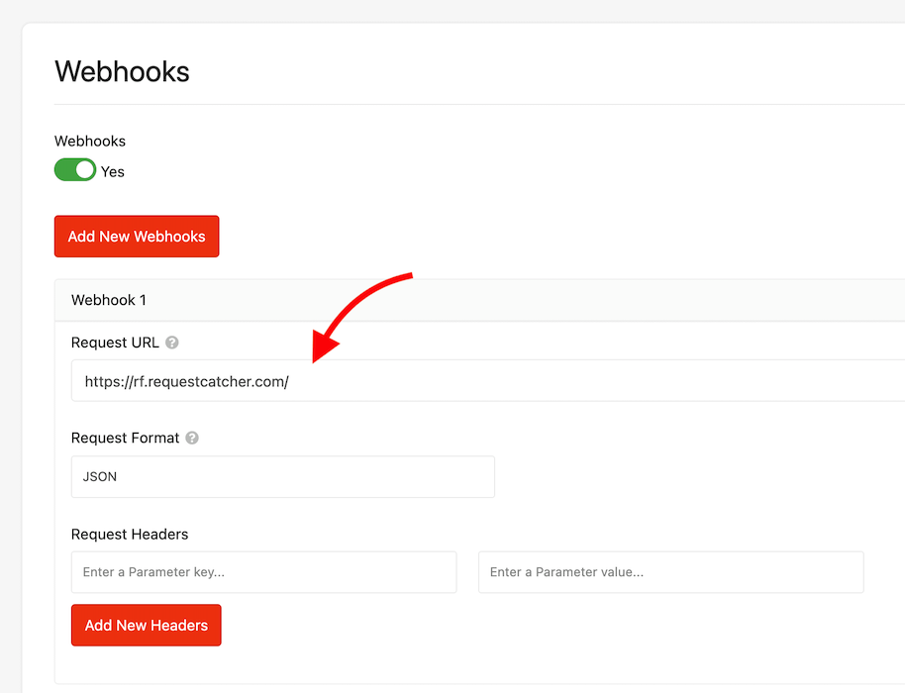Click the Request Headers label
Viewport: 905px width, 693px height.
[x=130, y=535]
